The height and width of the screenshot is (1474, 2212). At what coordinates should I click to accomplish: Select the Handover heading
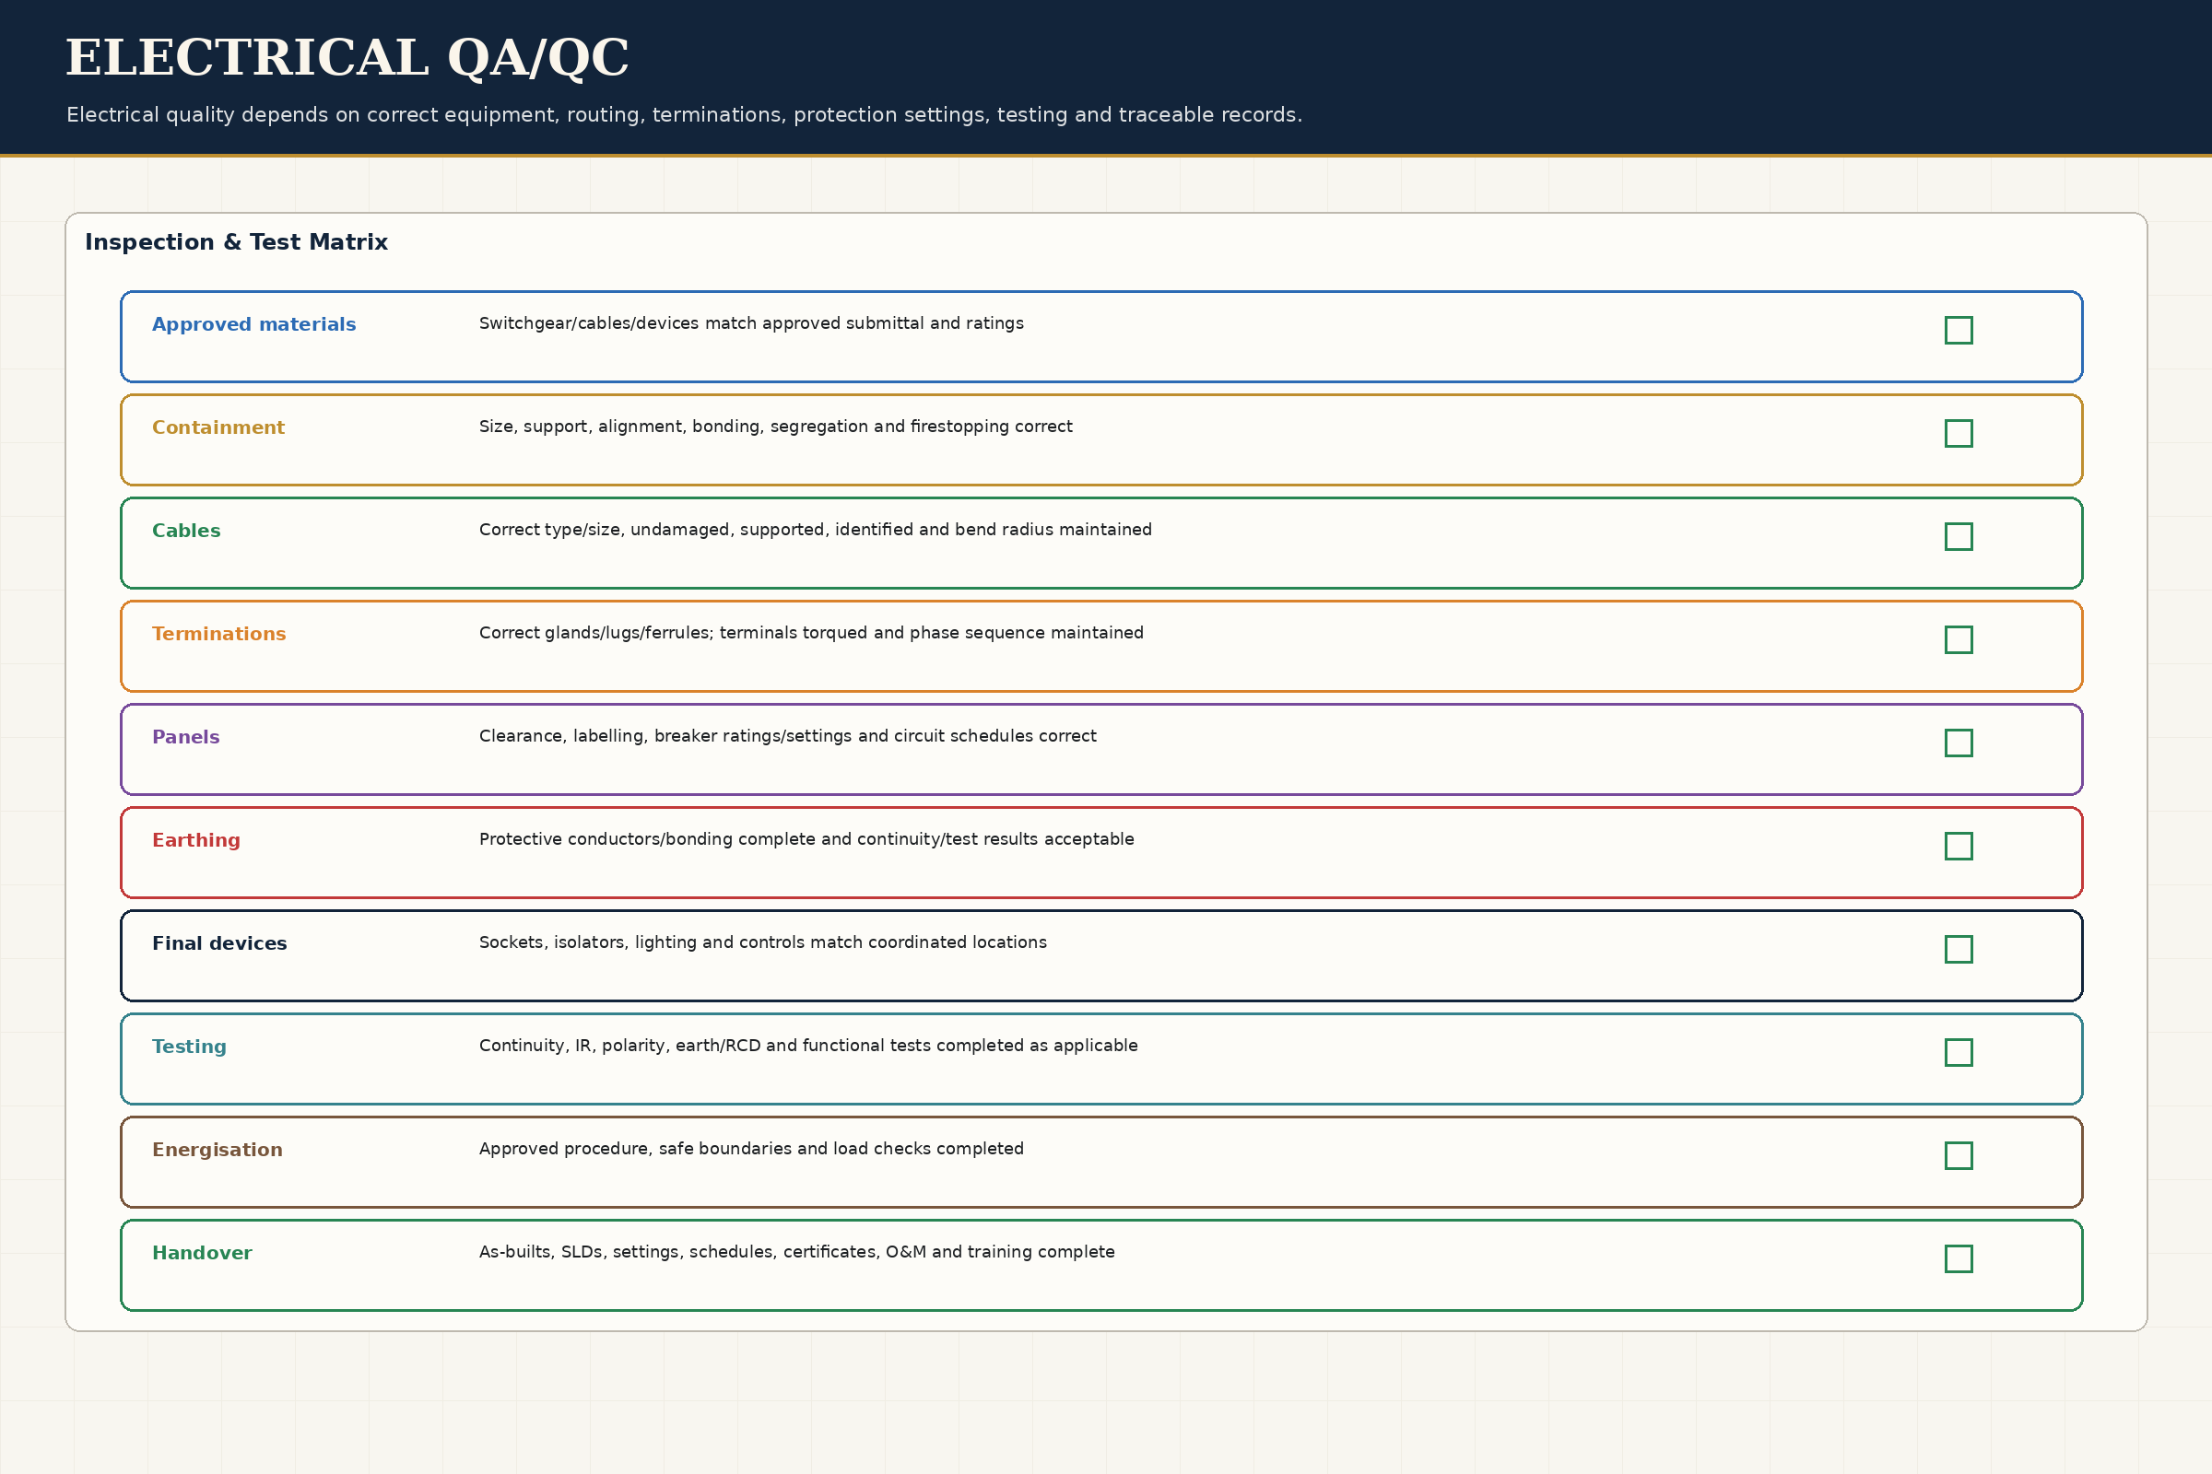coord(202,1253)
